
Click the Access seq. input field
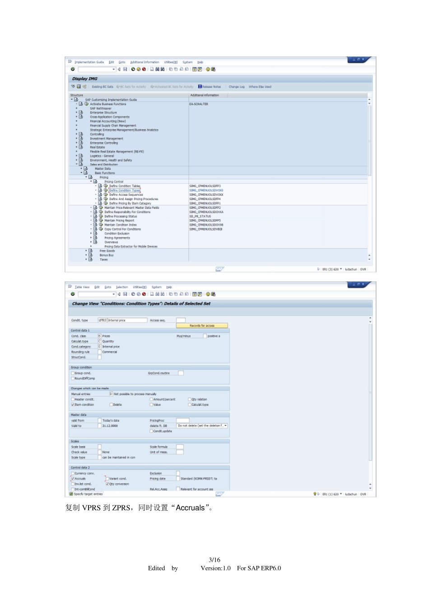click(x=181, y=320)
